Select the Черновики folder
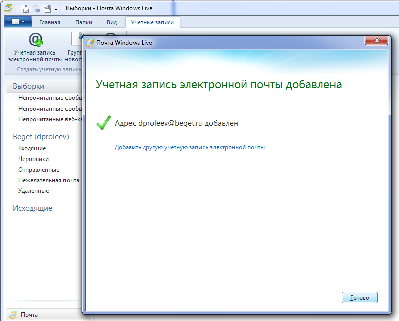 (33, 159)
